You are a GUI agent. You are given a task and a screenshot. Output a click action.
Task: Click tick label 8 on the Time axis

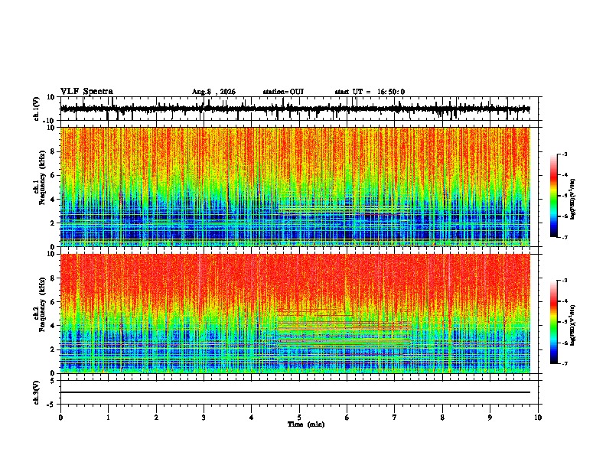pos(442,418)
